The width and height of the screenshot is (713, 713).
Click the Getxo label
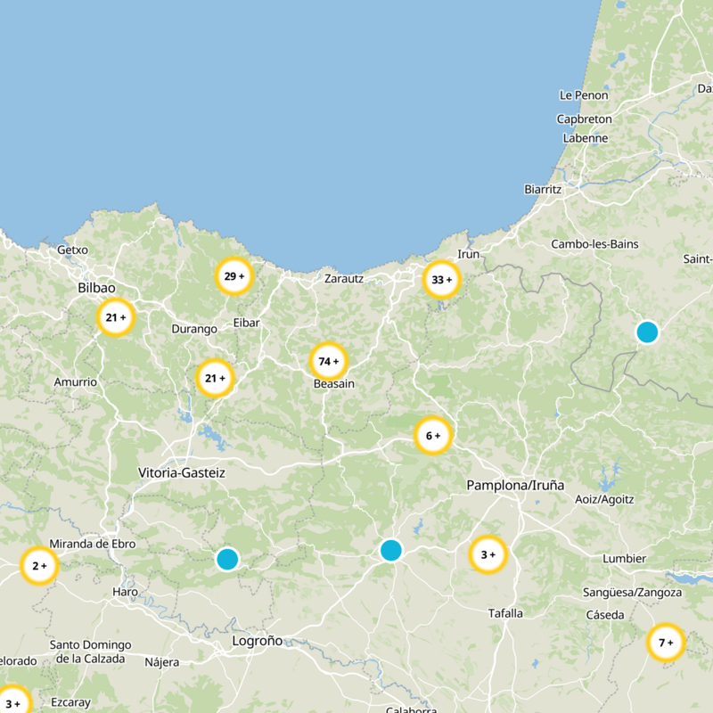[x=72, y=250]
